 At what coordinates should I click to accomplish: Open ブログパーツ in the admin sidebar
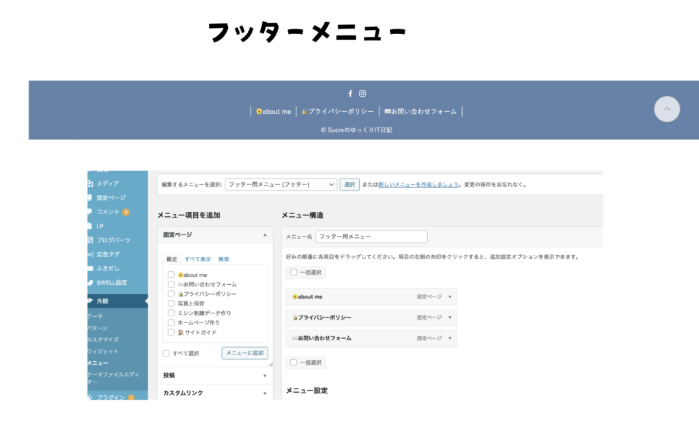113,240
